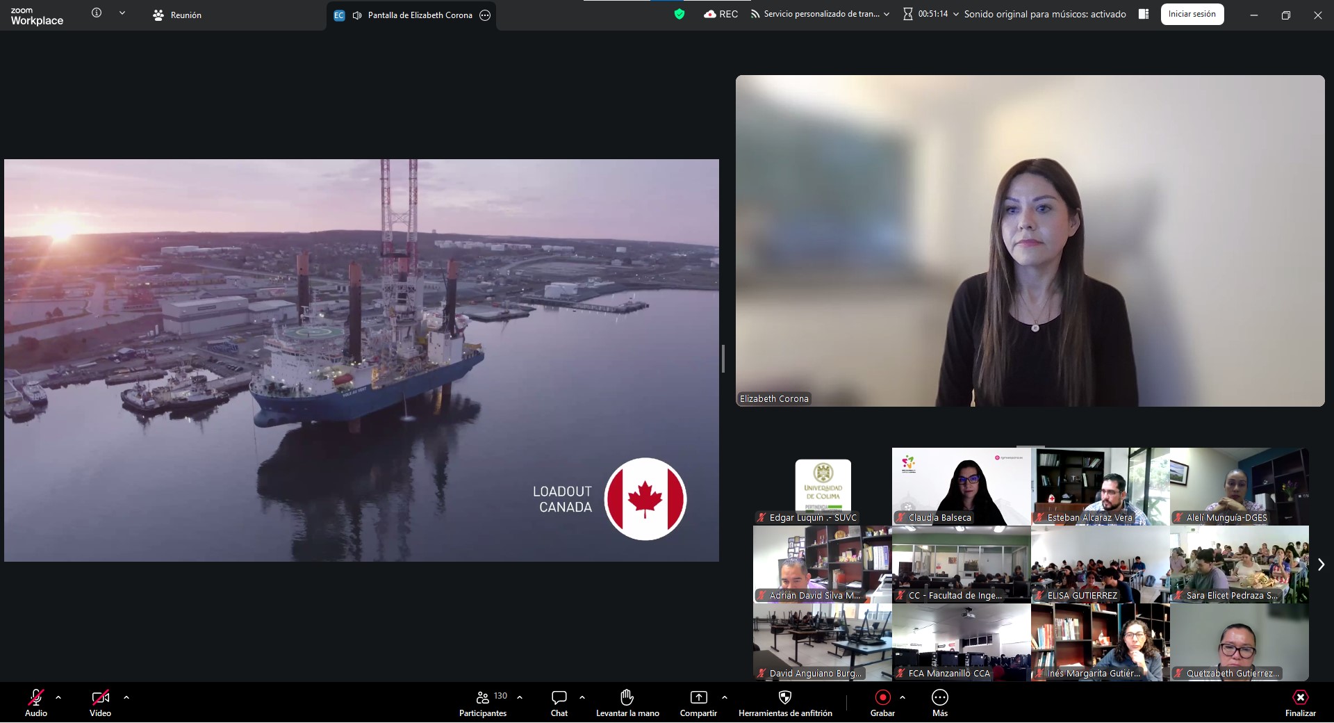This screenshot has width=1334, height=723.
Task: Open Herramientas de anfitrión shield icon
Action: 785,697
